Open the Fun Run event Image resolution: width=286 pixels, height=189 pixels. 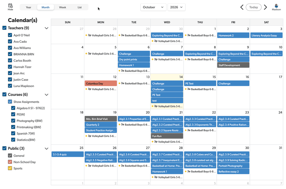pos(167,136)
